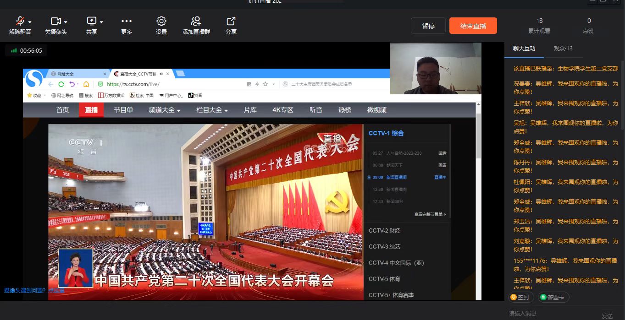Turn off the camera icon
625x320 pixels.
[x=55, y=22]
